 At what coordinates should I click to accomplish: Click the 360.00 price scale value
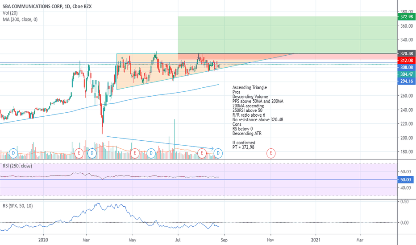[x=407, y=26]
